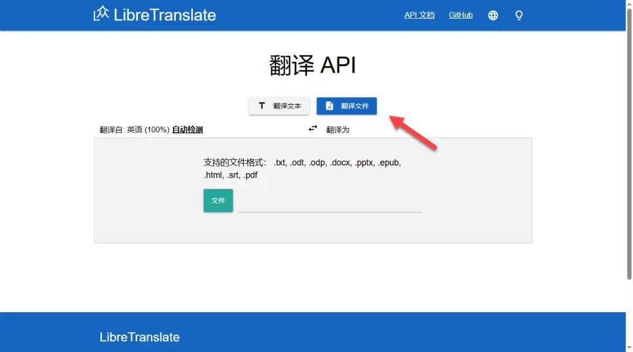Screen dimensions: 633x352
Task: Click the 自动检测 auto-detect language option
Action: pos(187,130)
